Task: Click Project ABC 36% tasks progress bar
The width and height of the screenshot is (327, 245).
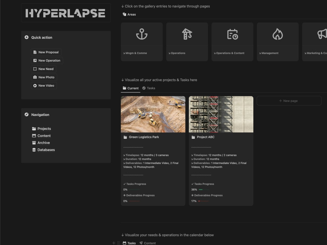Action: (x=204, y=189)
